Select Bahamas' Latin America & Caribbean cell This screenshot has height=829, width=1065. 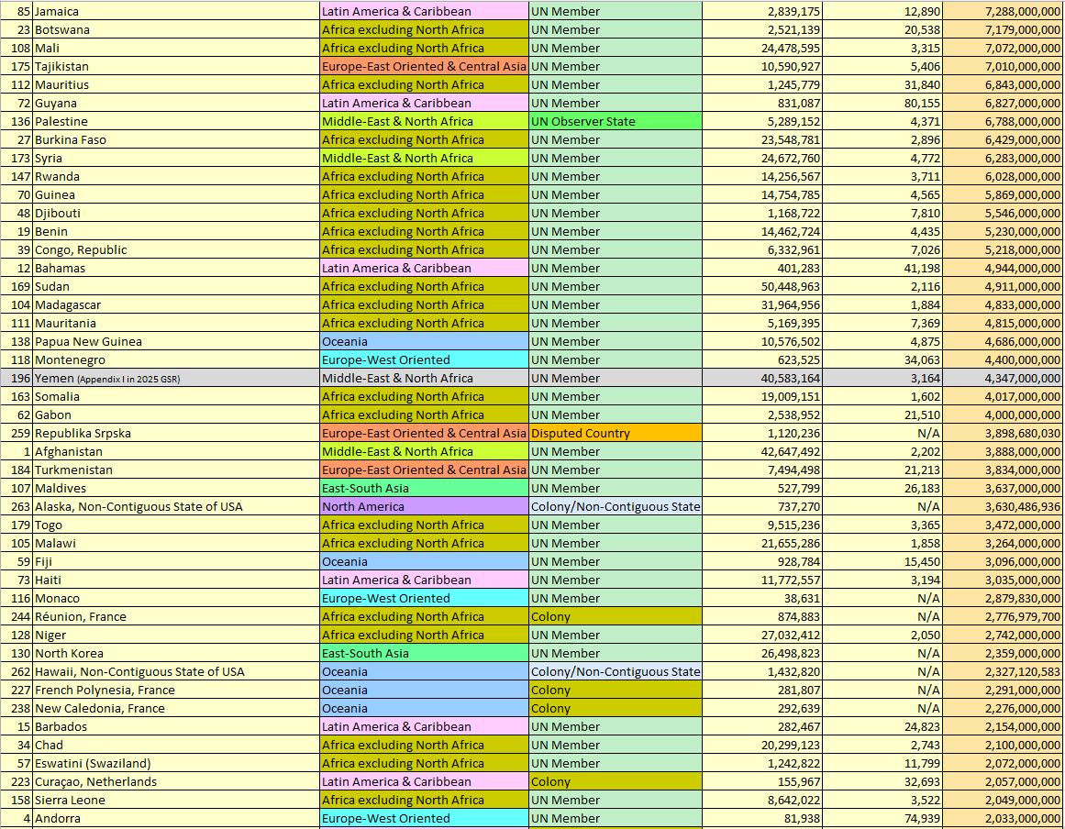pyautogui.click(x=424, y=268)
